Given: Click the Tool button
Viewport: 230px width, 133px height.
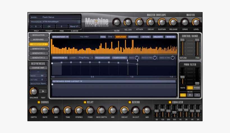Looking at the screenshot, I should click(103, 37).
